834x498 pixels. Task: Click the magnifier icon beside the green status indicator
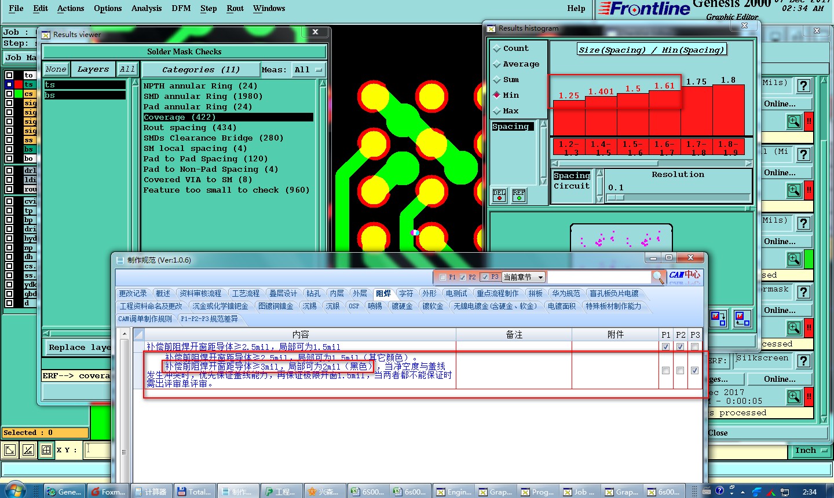pyautogui.click(x=794, y=259)
